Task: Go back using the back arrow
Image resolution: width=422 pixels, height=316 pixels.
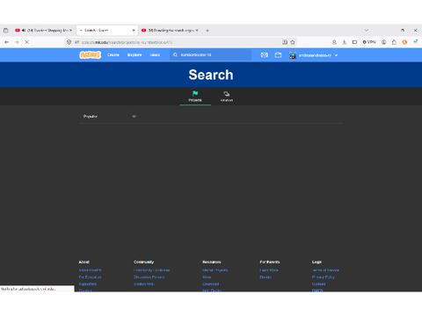Action: (7, 42)
